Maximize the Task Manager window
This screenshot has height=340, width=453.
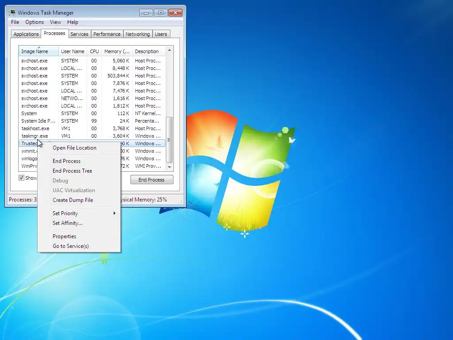[x=161, y=13]
